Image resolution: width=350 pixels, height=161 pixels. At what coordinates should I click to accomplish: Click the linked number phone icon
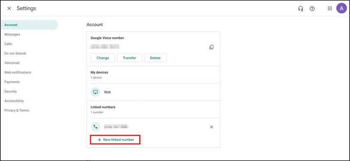95,127
